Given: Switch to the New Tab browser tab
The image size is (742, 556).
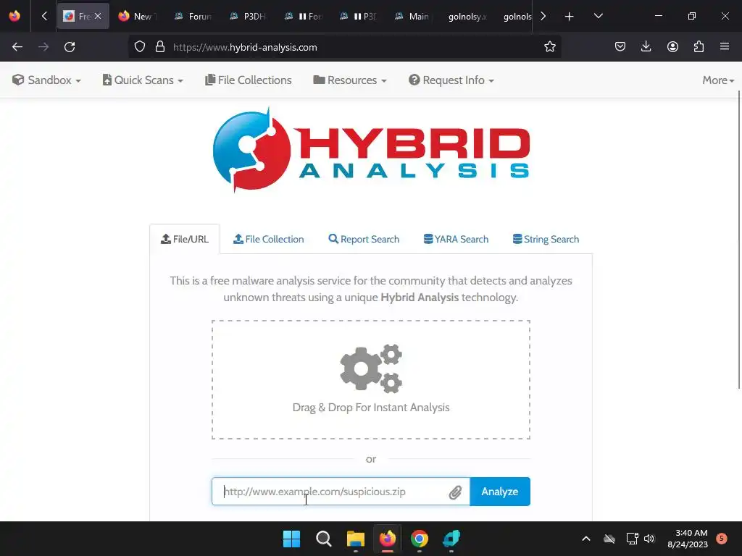Looking at the screenshot, I should tap(137, 17).
